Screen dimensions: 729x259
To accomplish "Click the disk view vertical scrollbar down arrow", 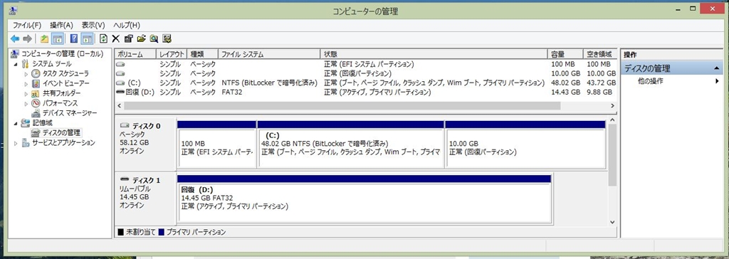I will [612, 222].
